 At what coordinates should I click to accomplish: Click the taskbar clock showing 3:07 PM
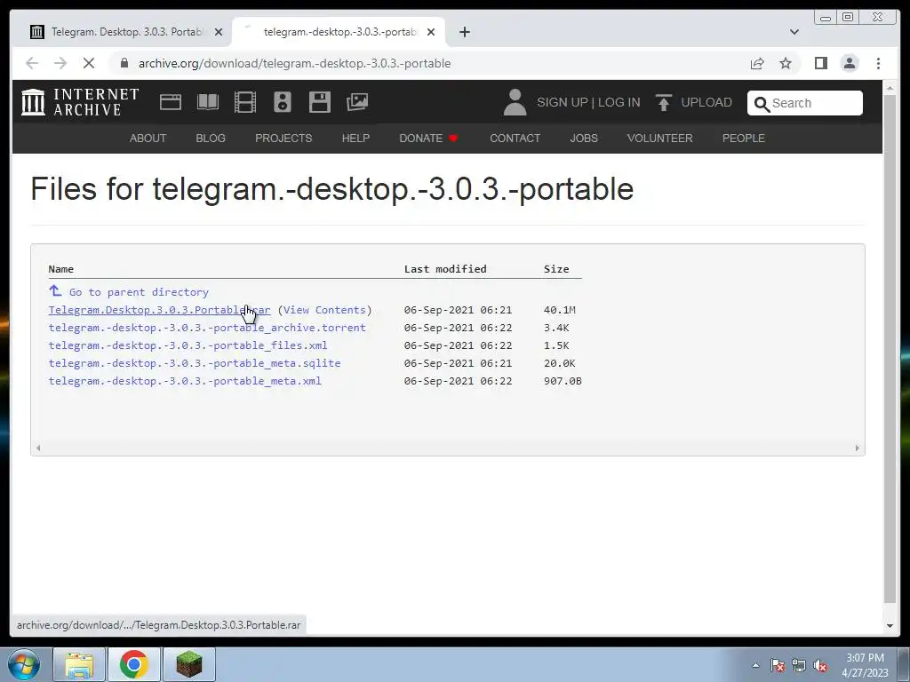865,665
